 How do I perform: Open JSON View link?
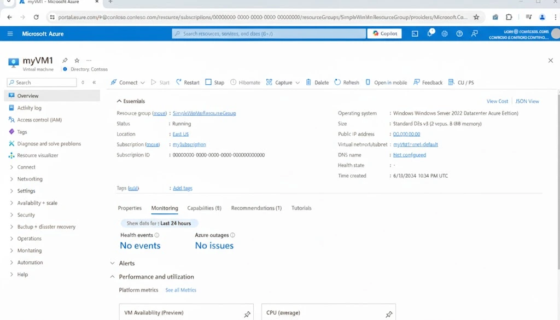coord(527,101)
